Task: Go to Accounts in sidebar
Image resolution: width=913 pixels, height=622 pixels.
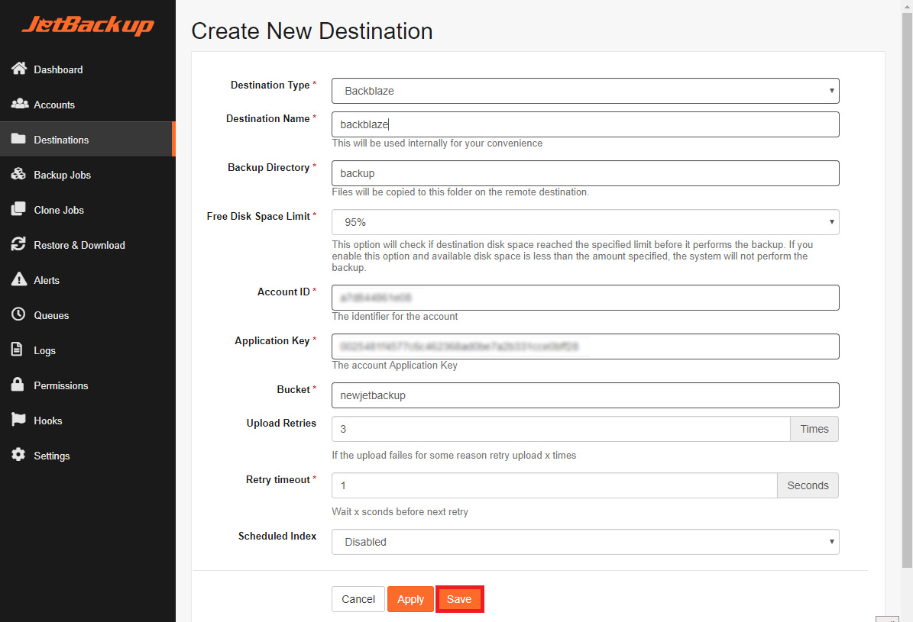Action: (87, 105)
